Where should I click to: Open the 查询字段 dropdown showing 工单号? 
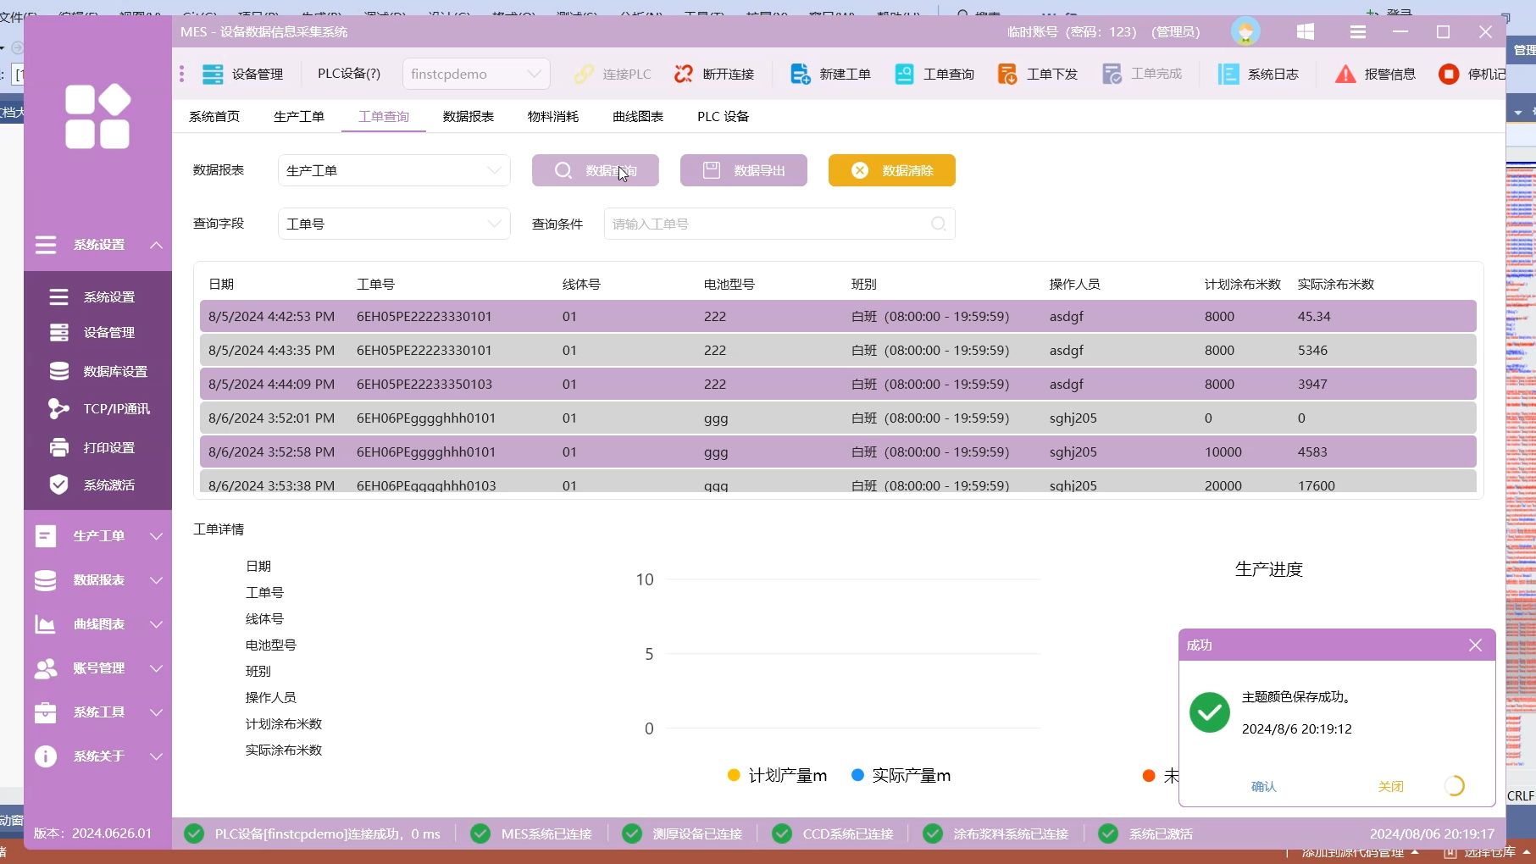point(394,224)
